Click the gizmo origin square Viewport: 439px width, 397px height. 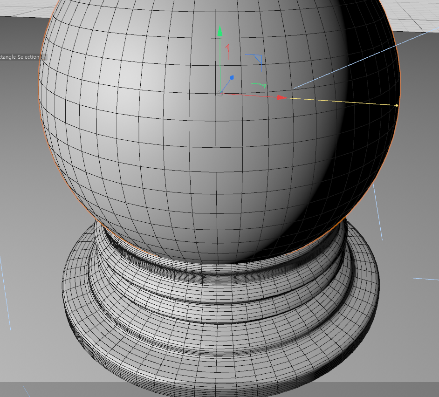coord(220,94)
